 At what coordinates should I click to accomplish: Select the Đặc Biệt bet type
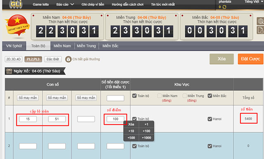point(53,59)
